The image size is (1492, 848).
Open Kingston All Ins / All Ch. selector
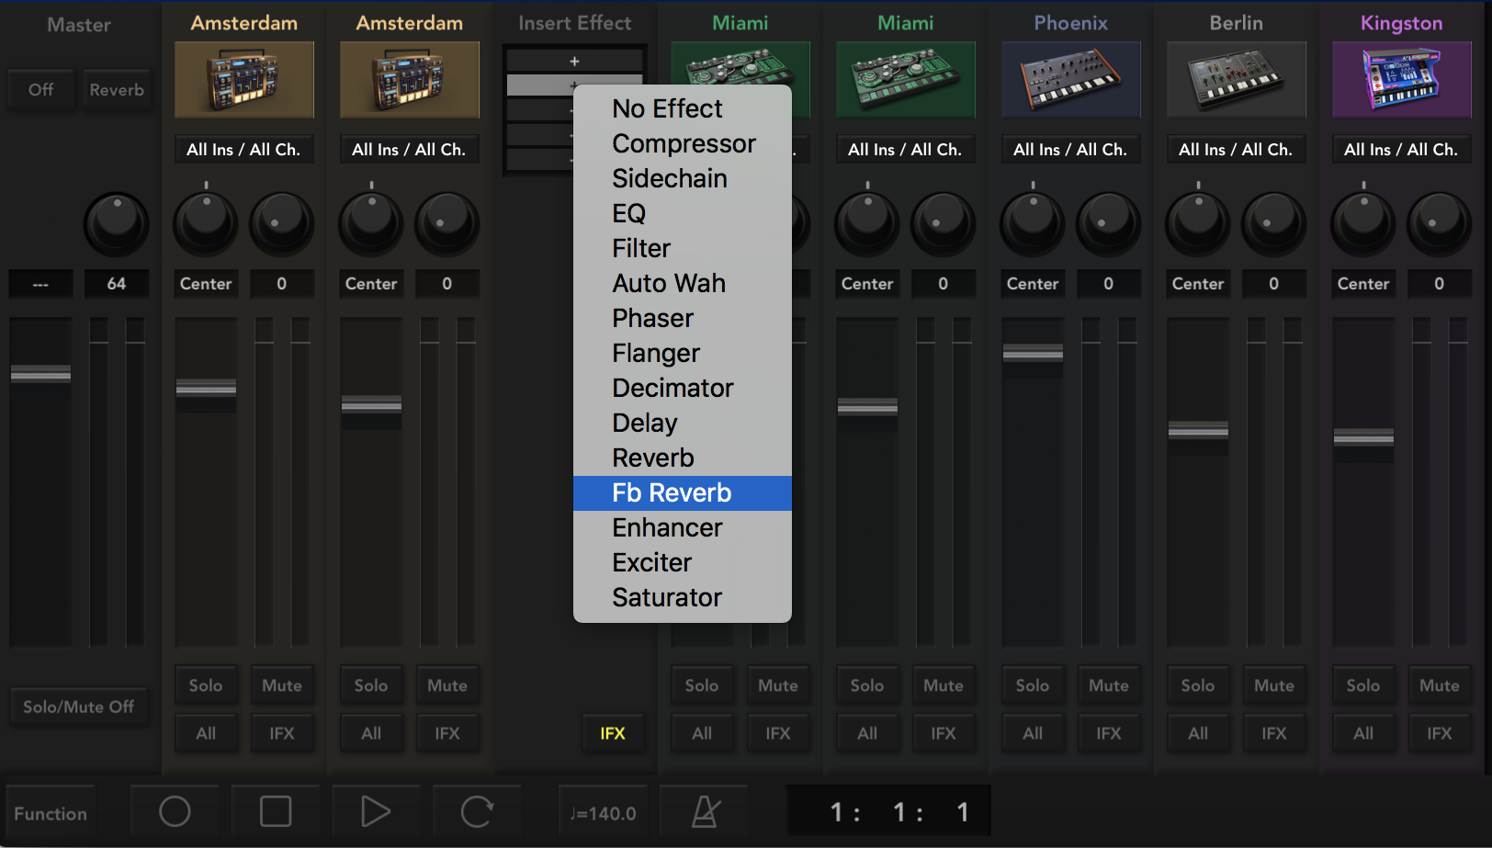tap(1401, 150)
